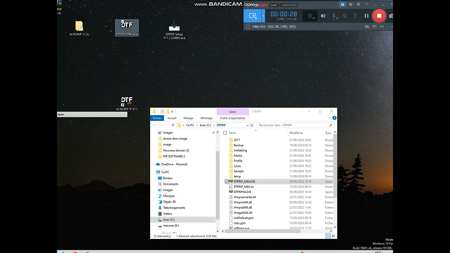Viewport: 450px width, 253px height.
Task: Switch to large icons view button
Action: pos(333,236)
